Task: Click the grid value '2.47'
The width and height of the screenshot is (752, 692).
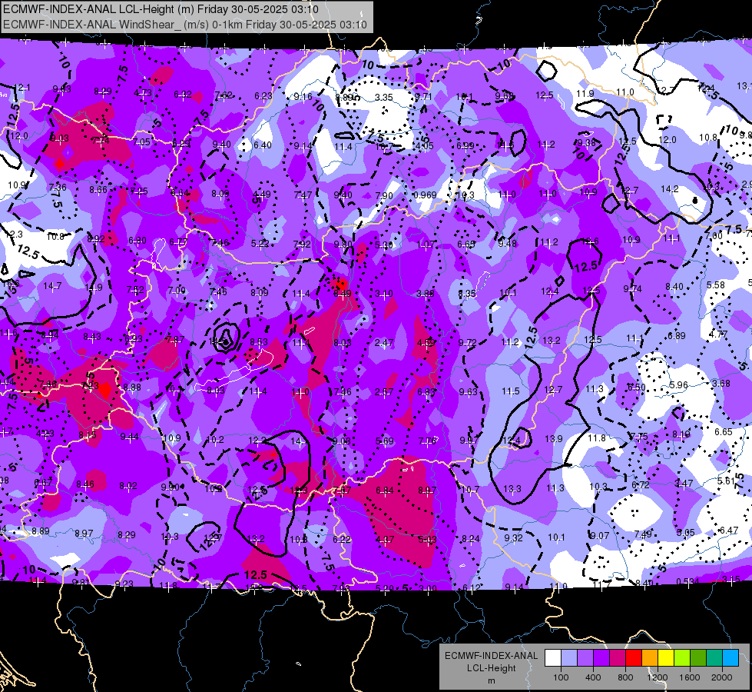Action: pyautogui.click(x=383, y=343)
